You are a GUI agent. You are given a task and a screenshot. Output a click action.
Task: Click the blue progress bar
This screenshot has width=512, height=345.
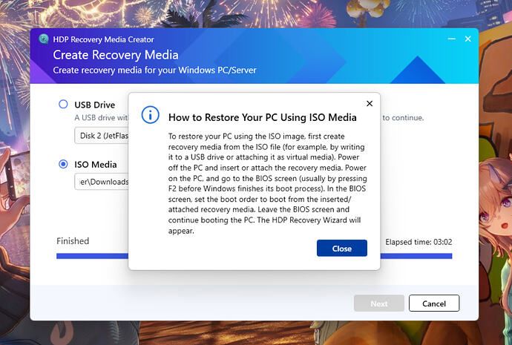pos(93,257)
